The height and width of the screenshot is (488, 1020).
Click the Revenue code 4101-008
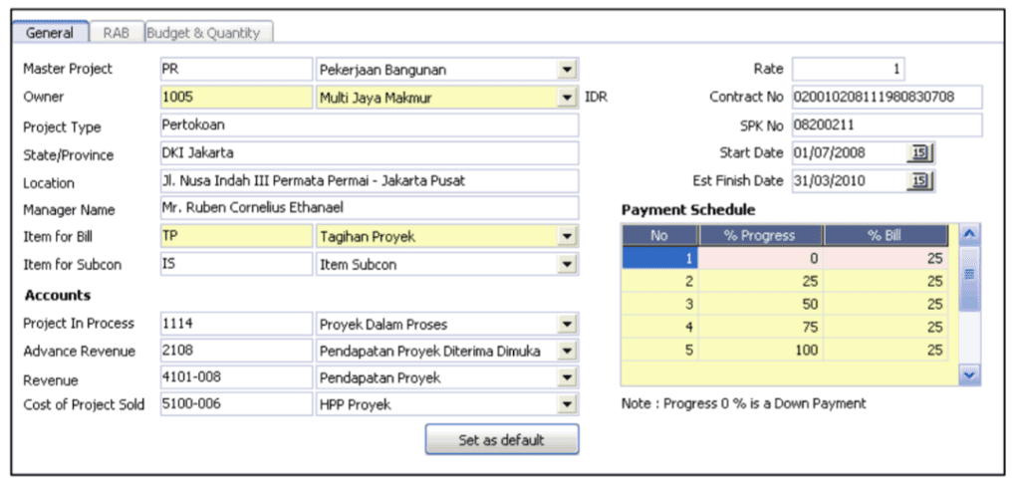tap(236, 377)
